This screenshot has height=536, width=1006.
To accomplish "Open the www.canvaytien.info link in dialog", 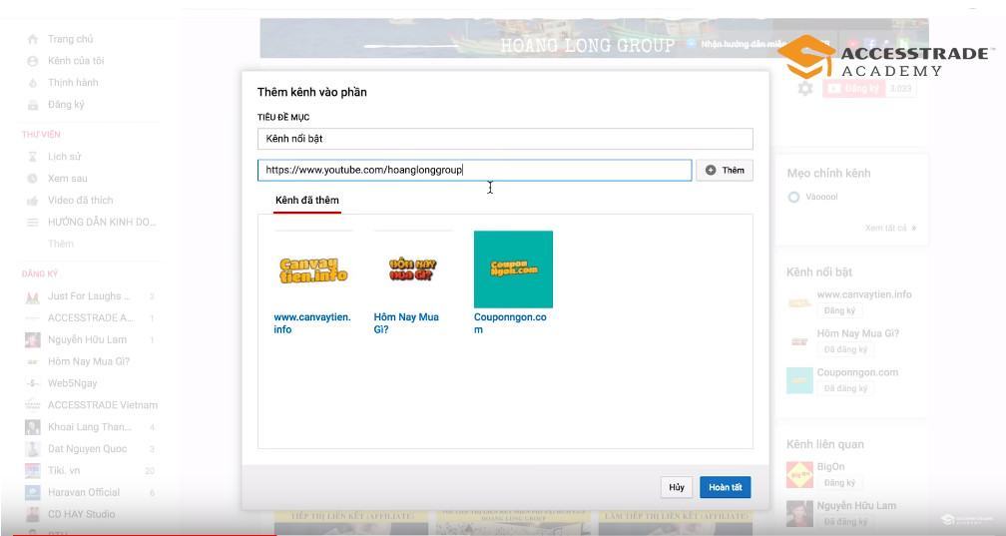I will pos(312,322).
